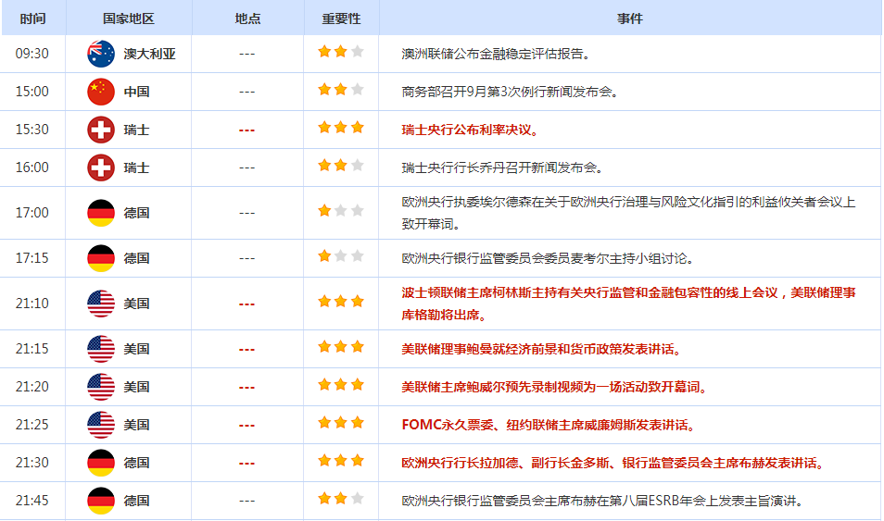Click two-star rating in 21:45 row
The width and height of the screenshot is (884, 521).
[340, 499]
